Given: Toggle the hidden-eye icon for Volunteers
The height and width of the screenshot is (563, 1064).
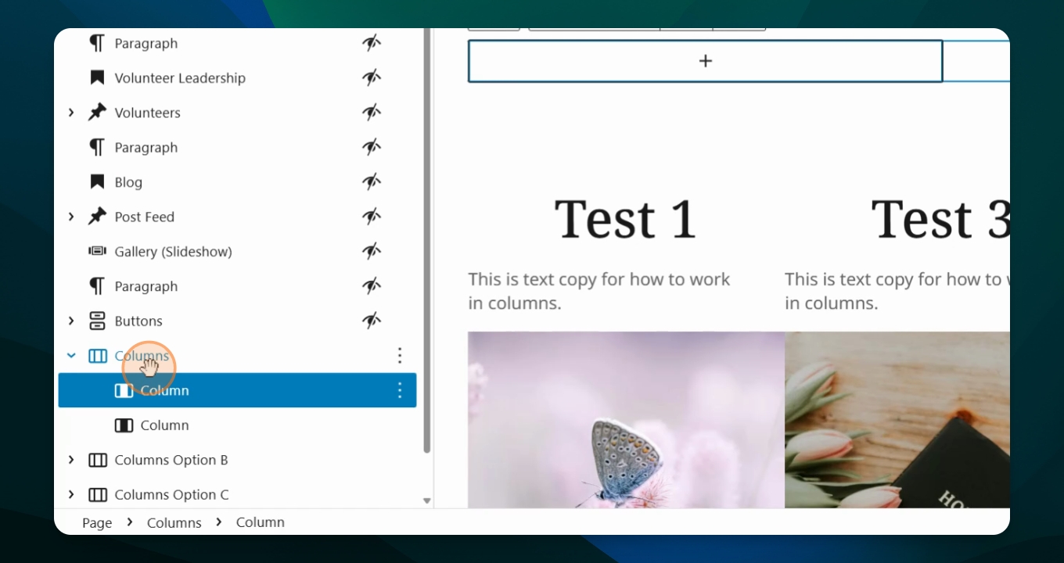Looking at the screenshot, I should [x=372, y=113].
